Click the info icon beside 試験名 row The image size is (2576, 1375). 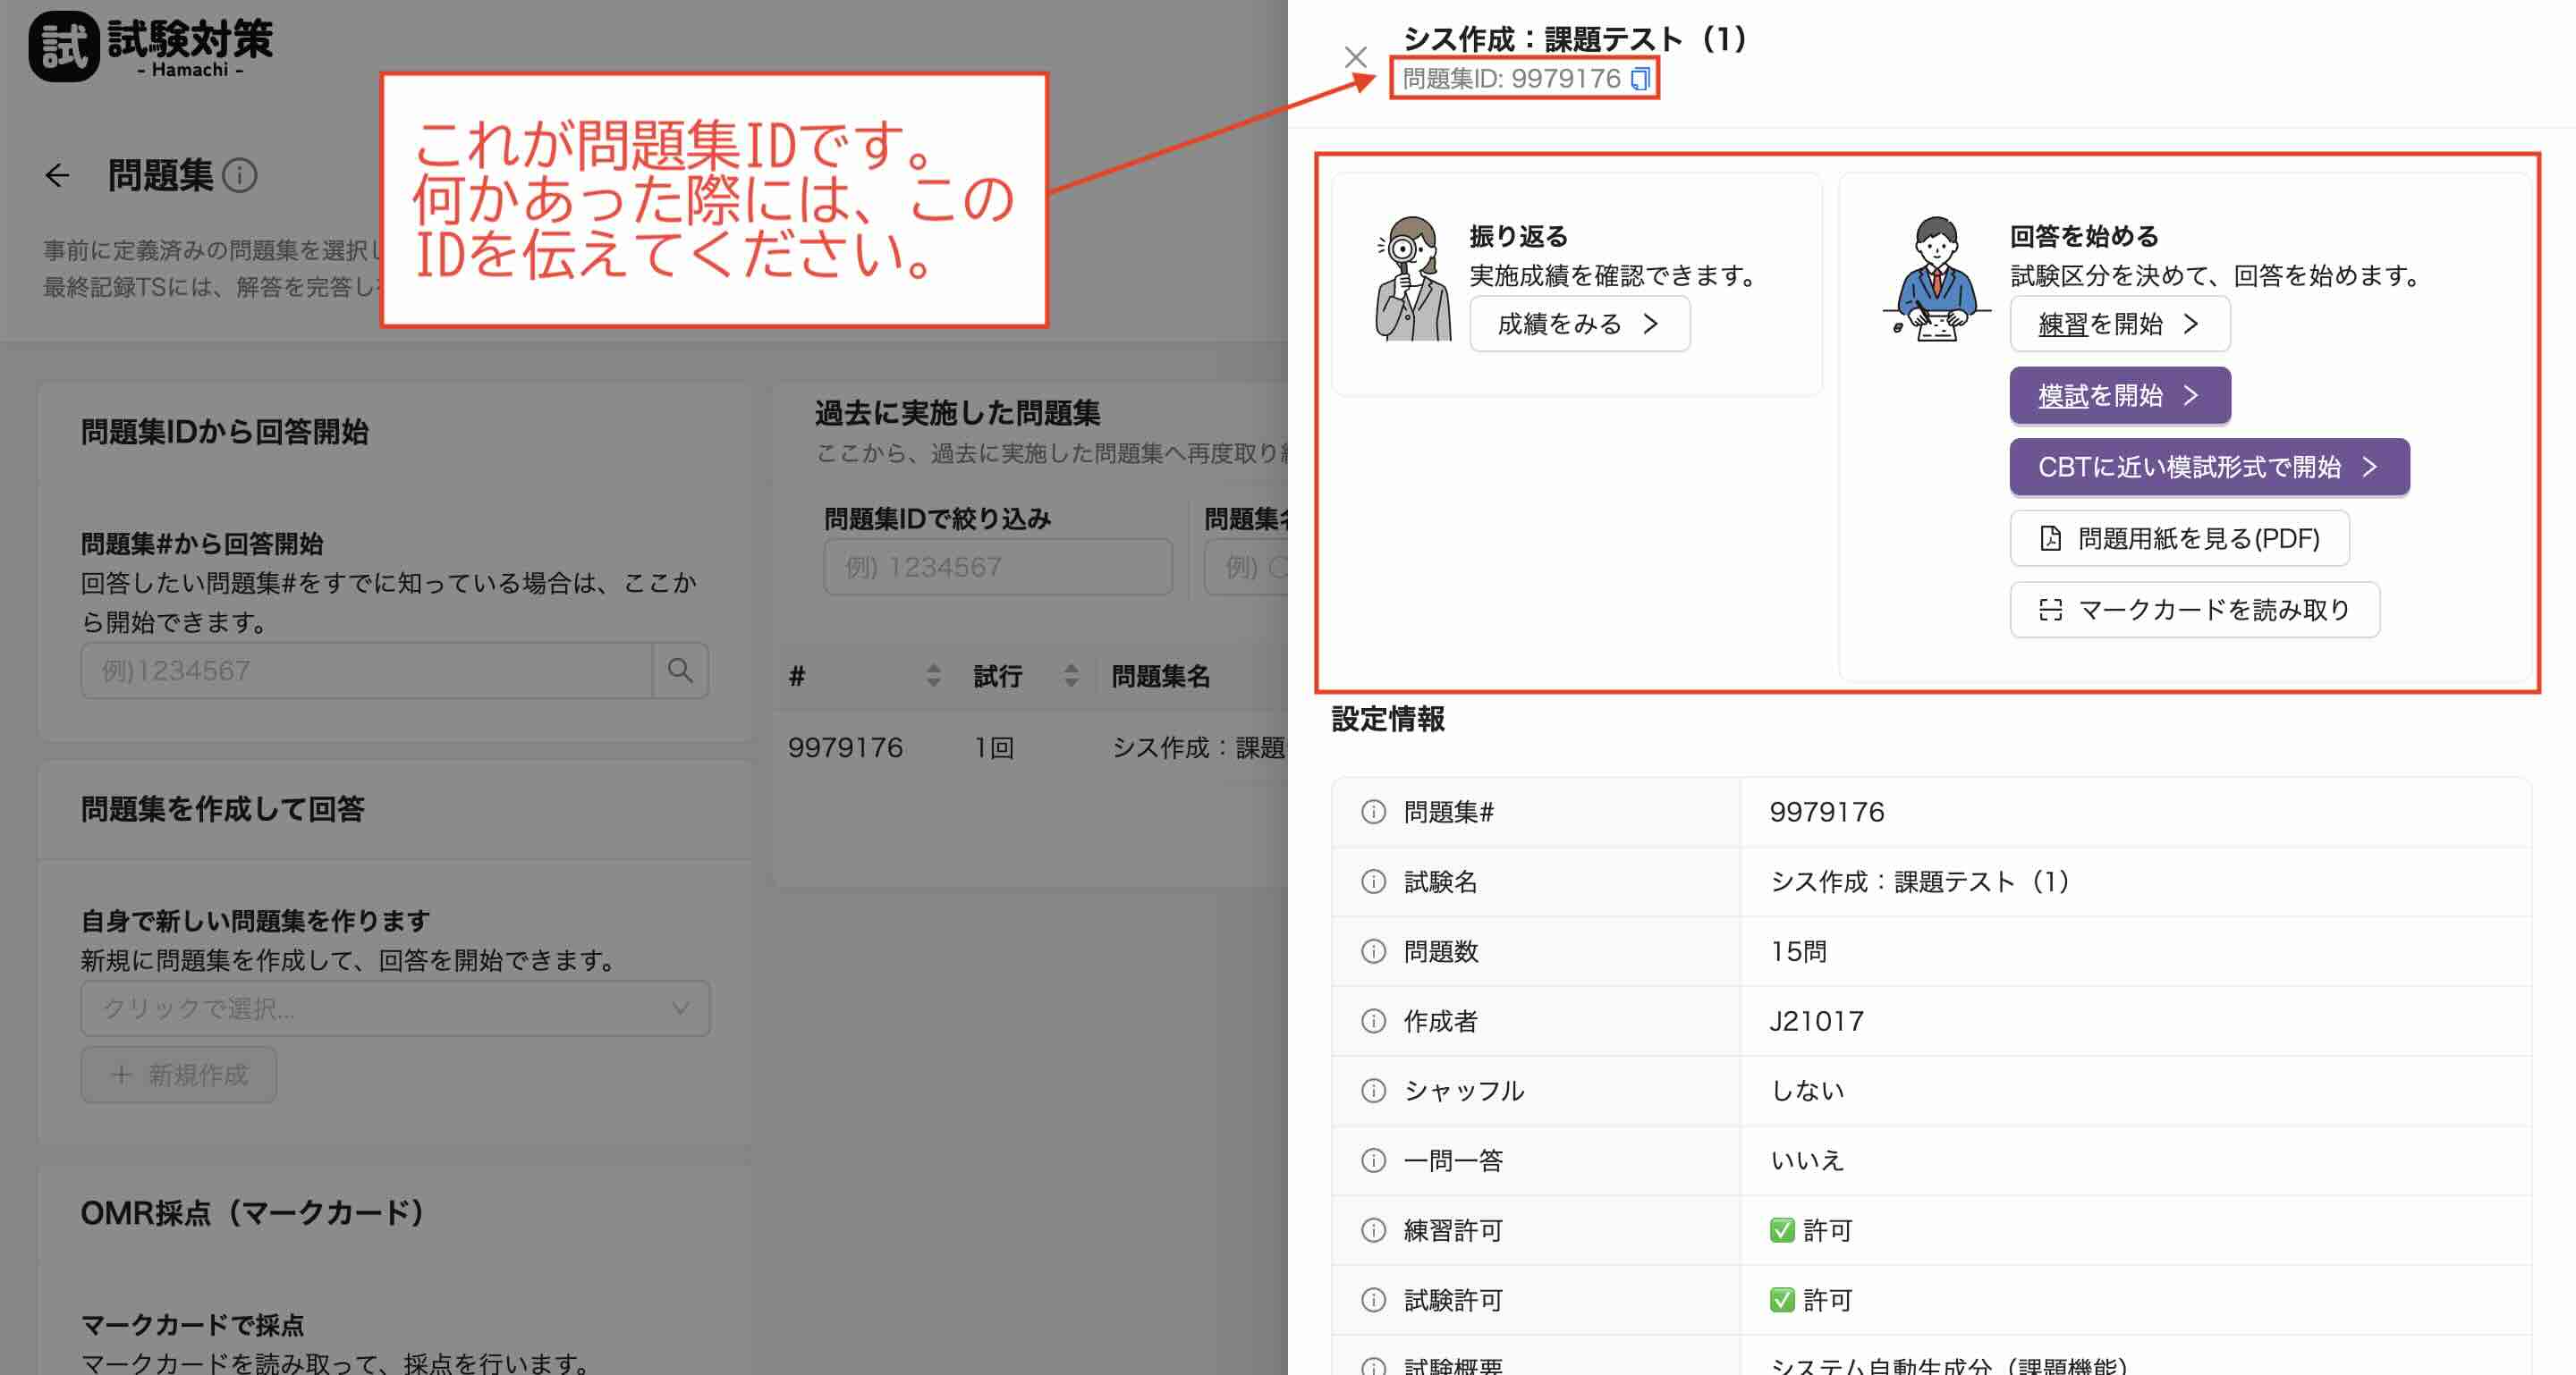tap(1374, 882)
